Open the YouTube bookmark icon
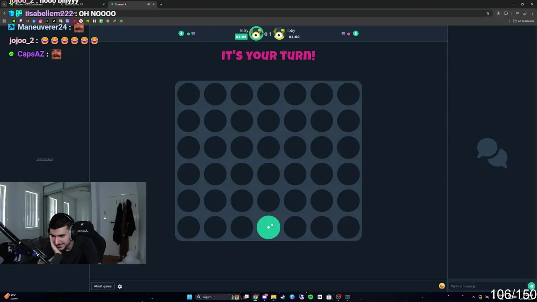The image size is (537, 302). pyautogui.click(x=74, y=21)
